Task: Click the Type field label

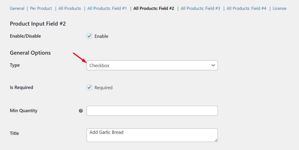Action: [x=15, y=65]
